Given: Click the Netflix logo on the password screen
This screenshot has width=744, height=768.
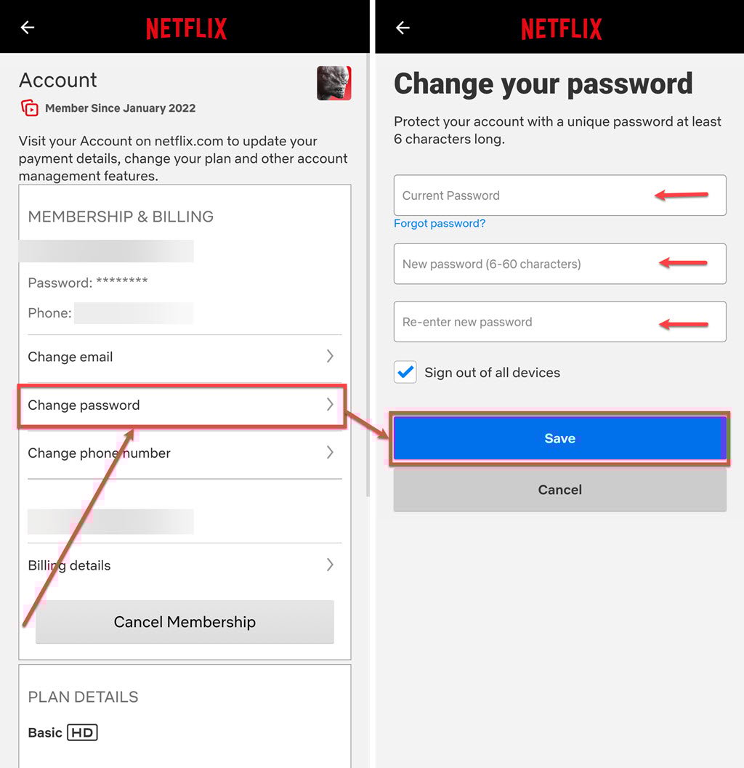Looking at the screenshot, I should pos(560,27).
